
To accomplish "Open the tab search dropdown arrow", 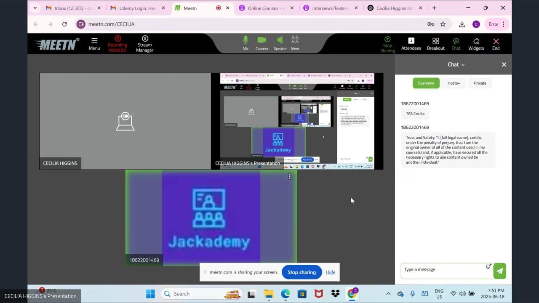I will 35,8.
